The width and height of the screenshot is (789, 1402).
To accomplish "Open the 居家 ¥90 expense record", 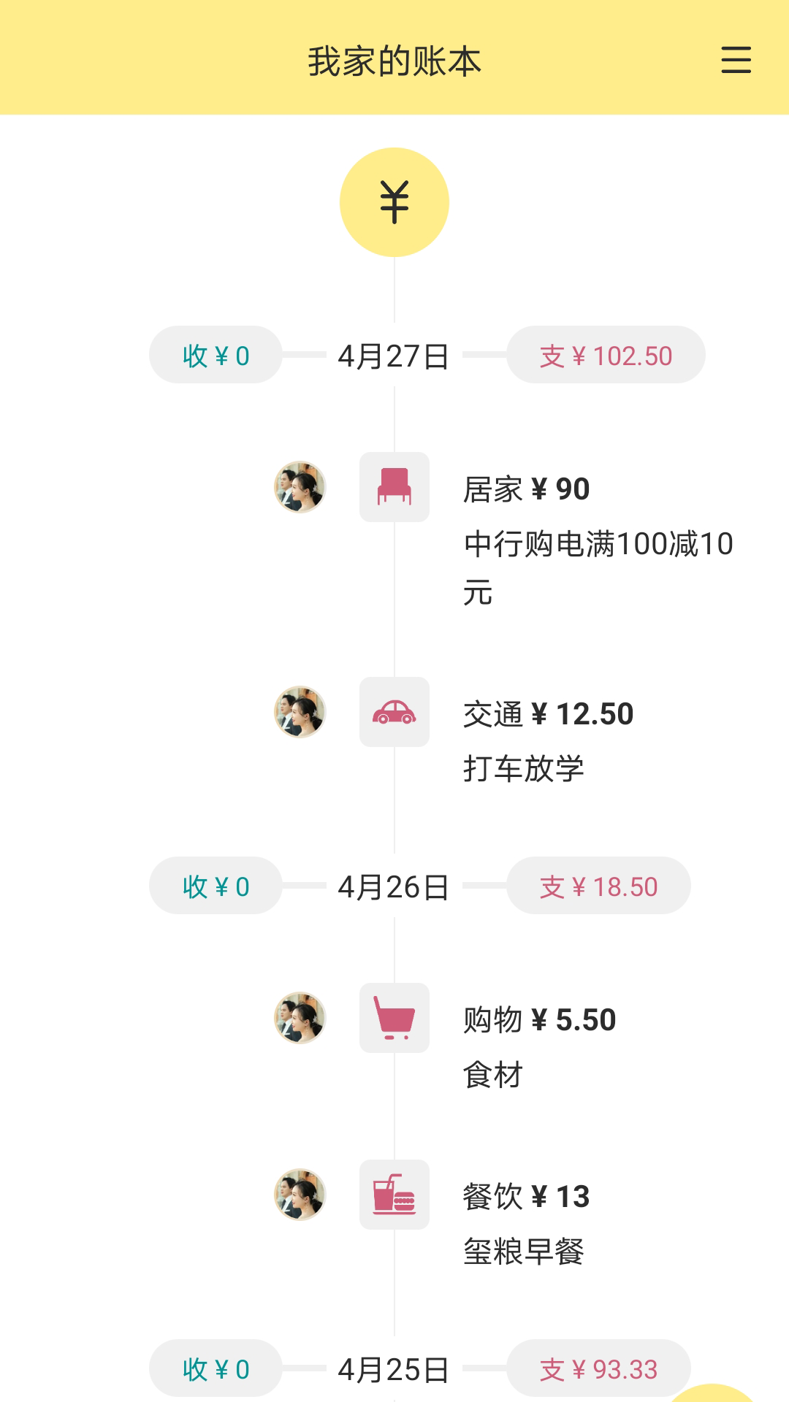I will 526,489.
